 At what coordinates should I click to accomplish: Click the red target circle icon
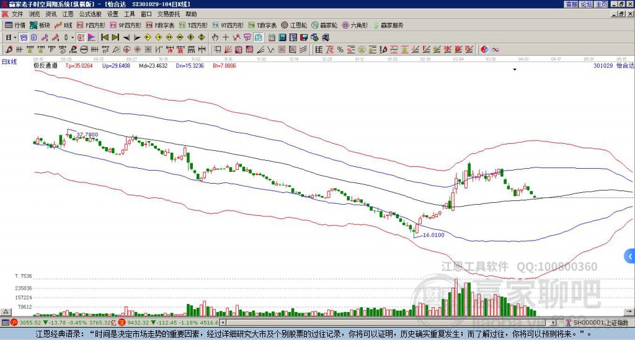coord(127,50)
